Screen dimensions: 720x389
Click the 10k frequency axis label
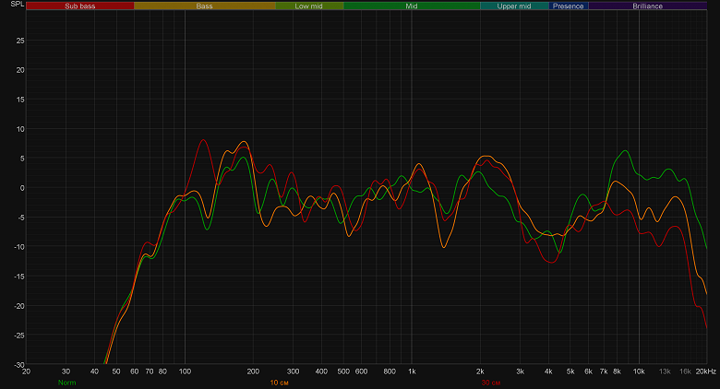point(639,371)
